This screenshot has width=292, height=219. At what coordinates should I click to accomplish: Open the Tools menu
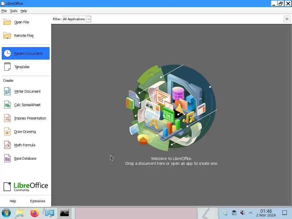[x=14, y=11]
